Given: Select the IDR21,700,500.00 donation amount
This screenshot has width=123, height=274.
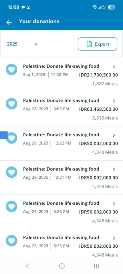Looking at the screenshot, I should coord(98,75).
